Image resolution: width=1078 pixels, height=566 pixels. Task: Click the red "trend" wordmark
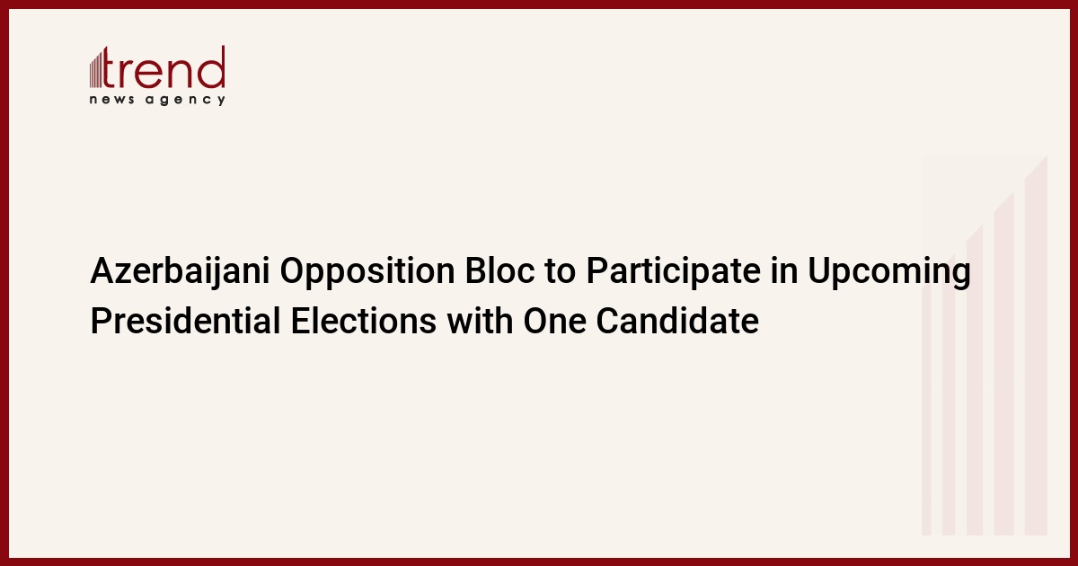(166, 67)
